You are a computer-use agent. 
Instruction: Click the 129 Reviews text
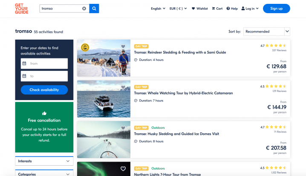point(280,91)
